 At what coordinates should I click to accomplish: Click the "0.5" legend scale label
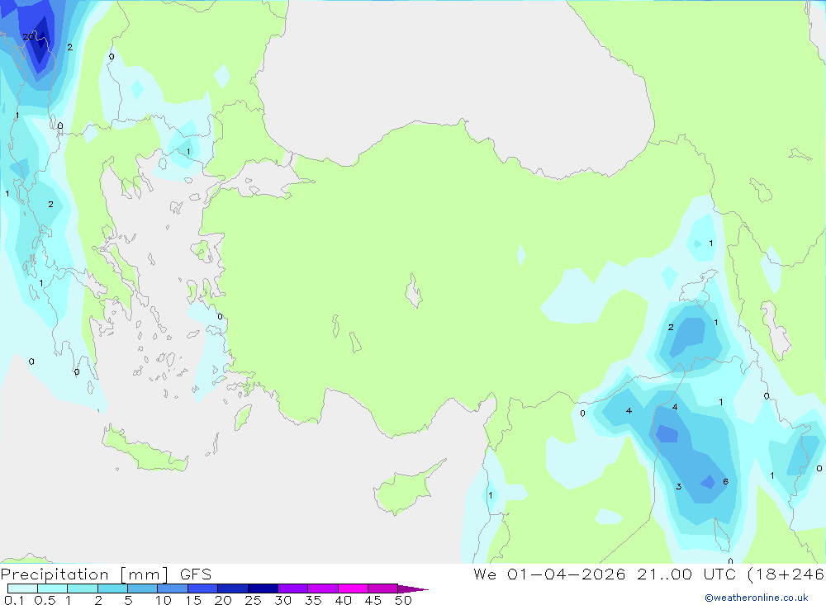point(45,600)
